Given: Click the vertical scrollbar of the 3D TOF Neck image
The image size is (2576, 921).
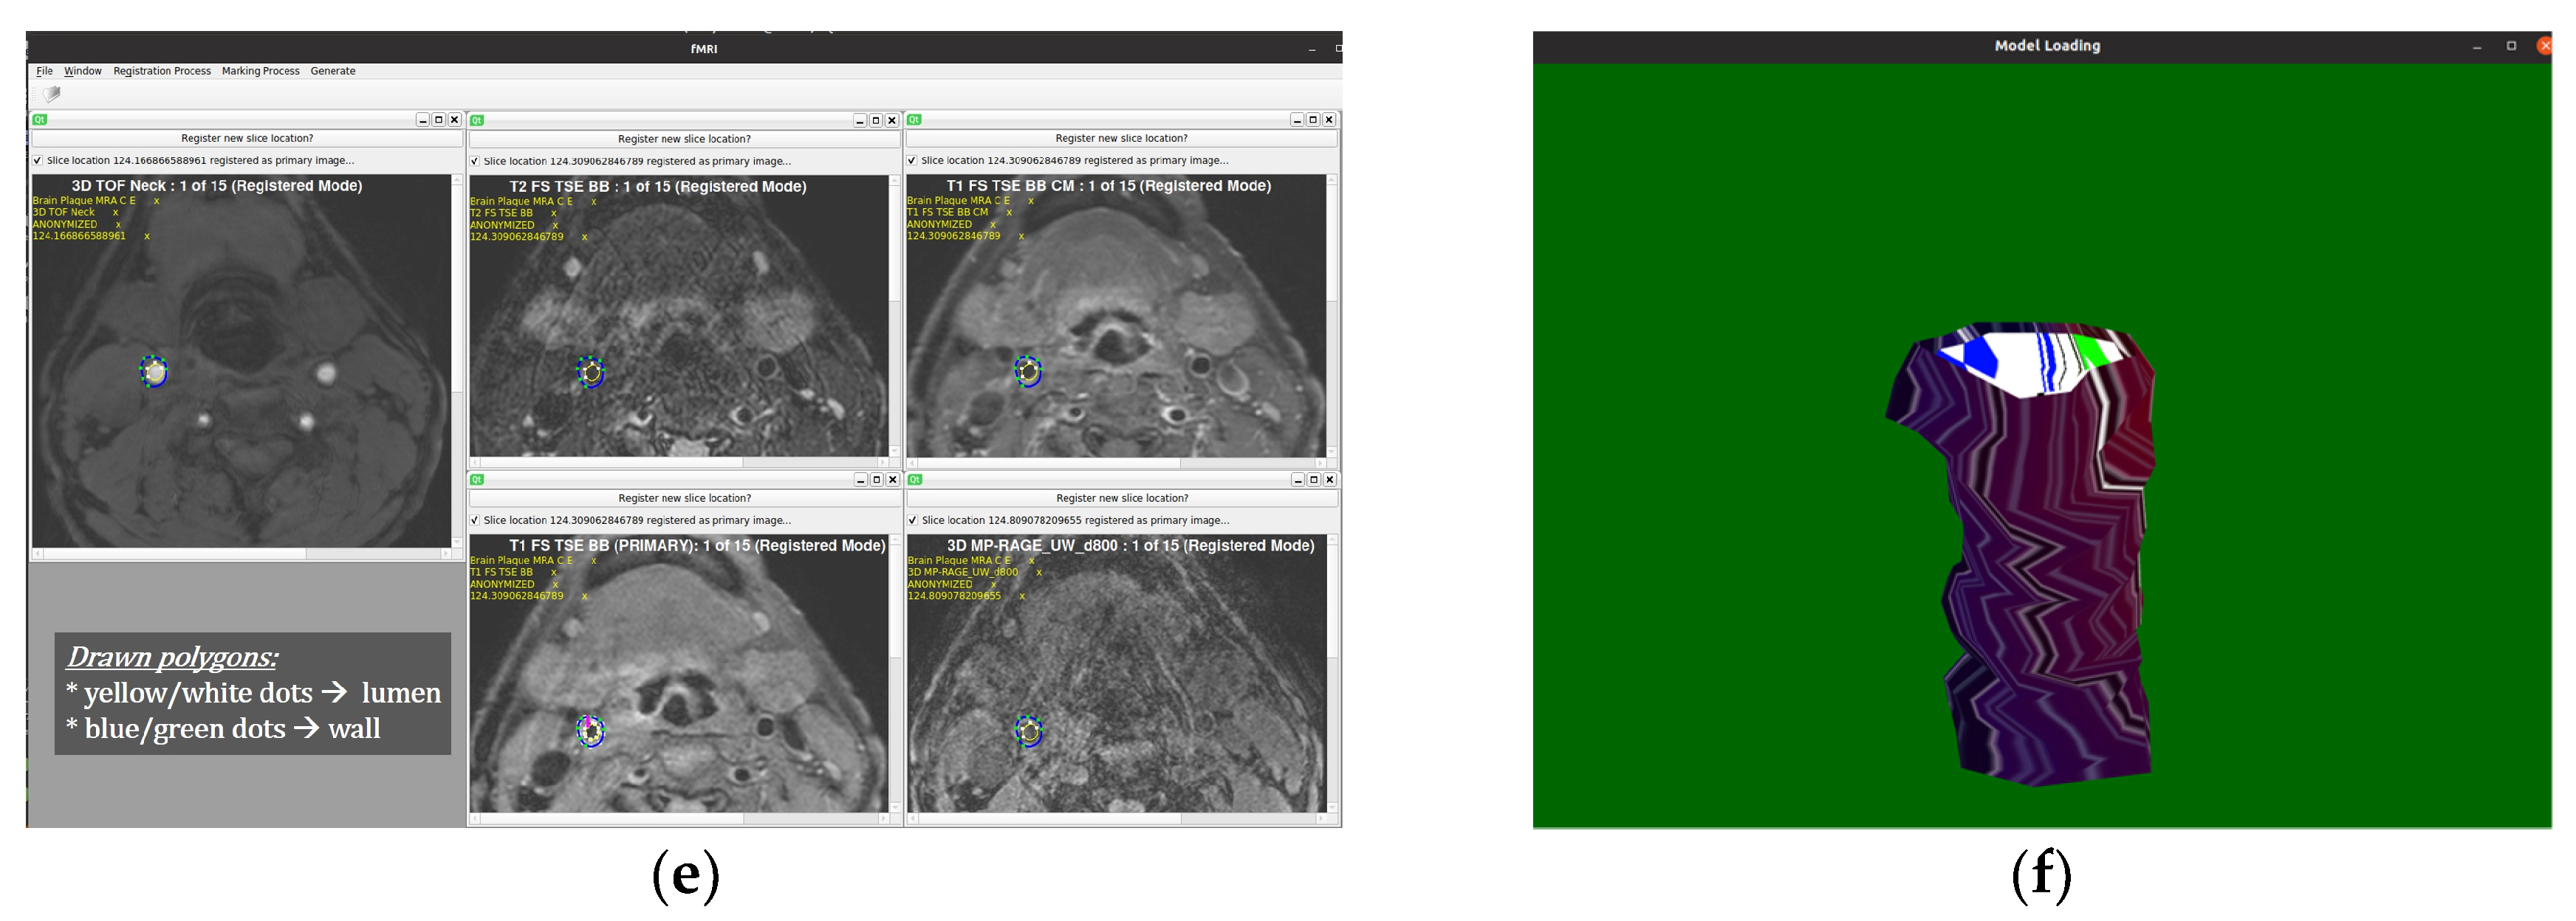Looking at the screenshot, I should (458, 361).
